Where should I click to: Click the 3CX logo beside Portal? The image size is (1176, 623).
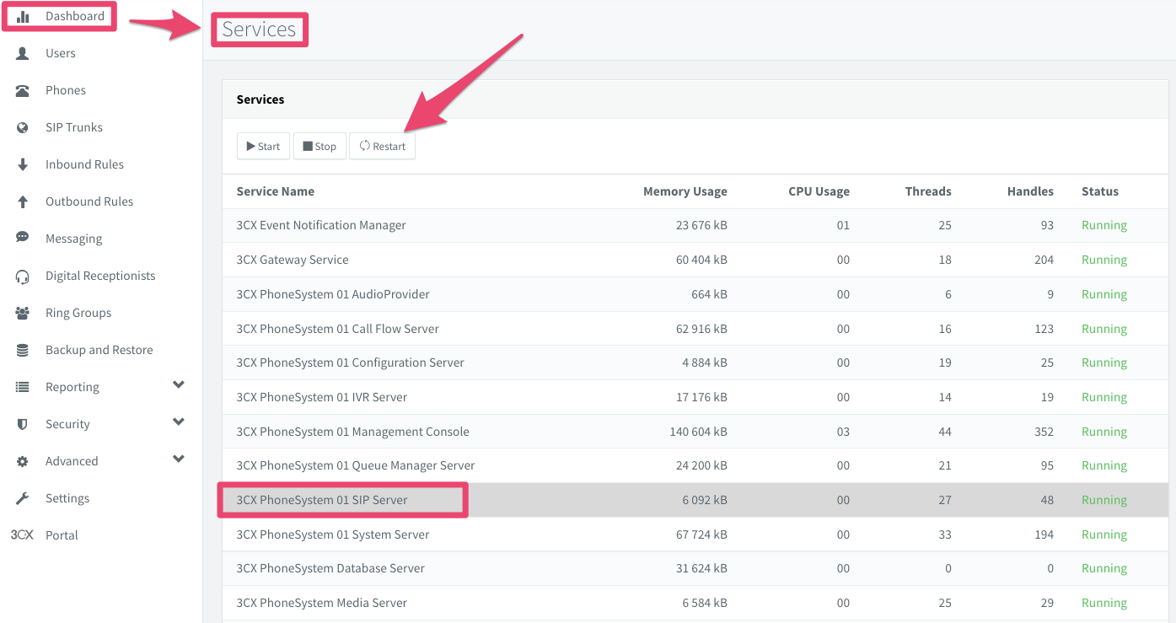click(x=22, y=535)
